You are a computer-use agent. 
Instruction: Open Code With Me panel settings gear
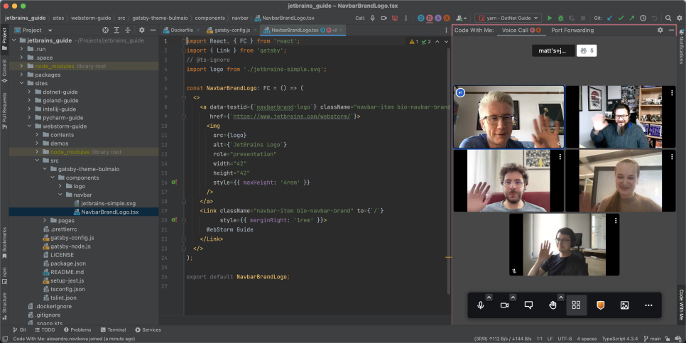pos(660,31)
